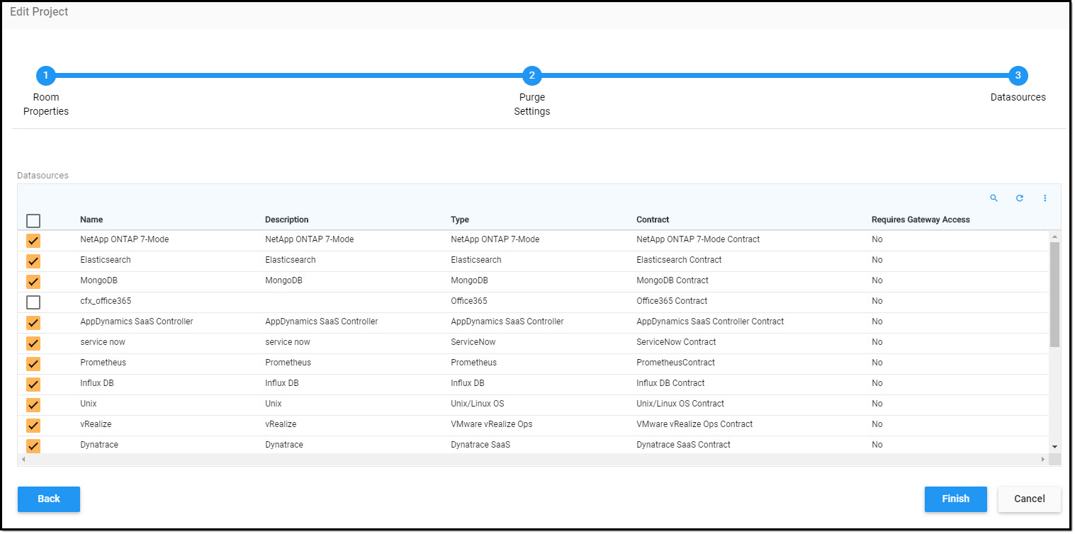Click the MongoDB Contract cell
1075x534 pixels.
(672, 280)
